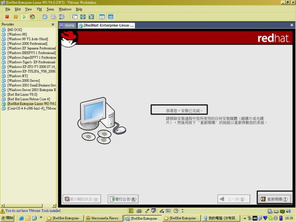296x222 pixels.
Task: Select [Windows Server 2003 Enterprise] favorite
Action: click(32, 90)
